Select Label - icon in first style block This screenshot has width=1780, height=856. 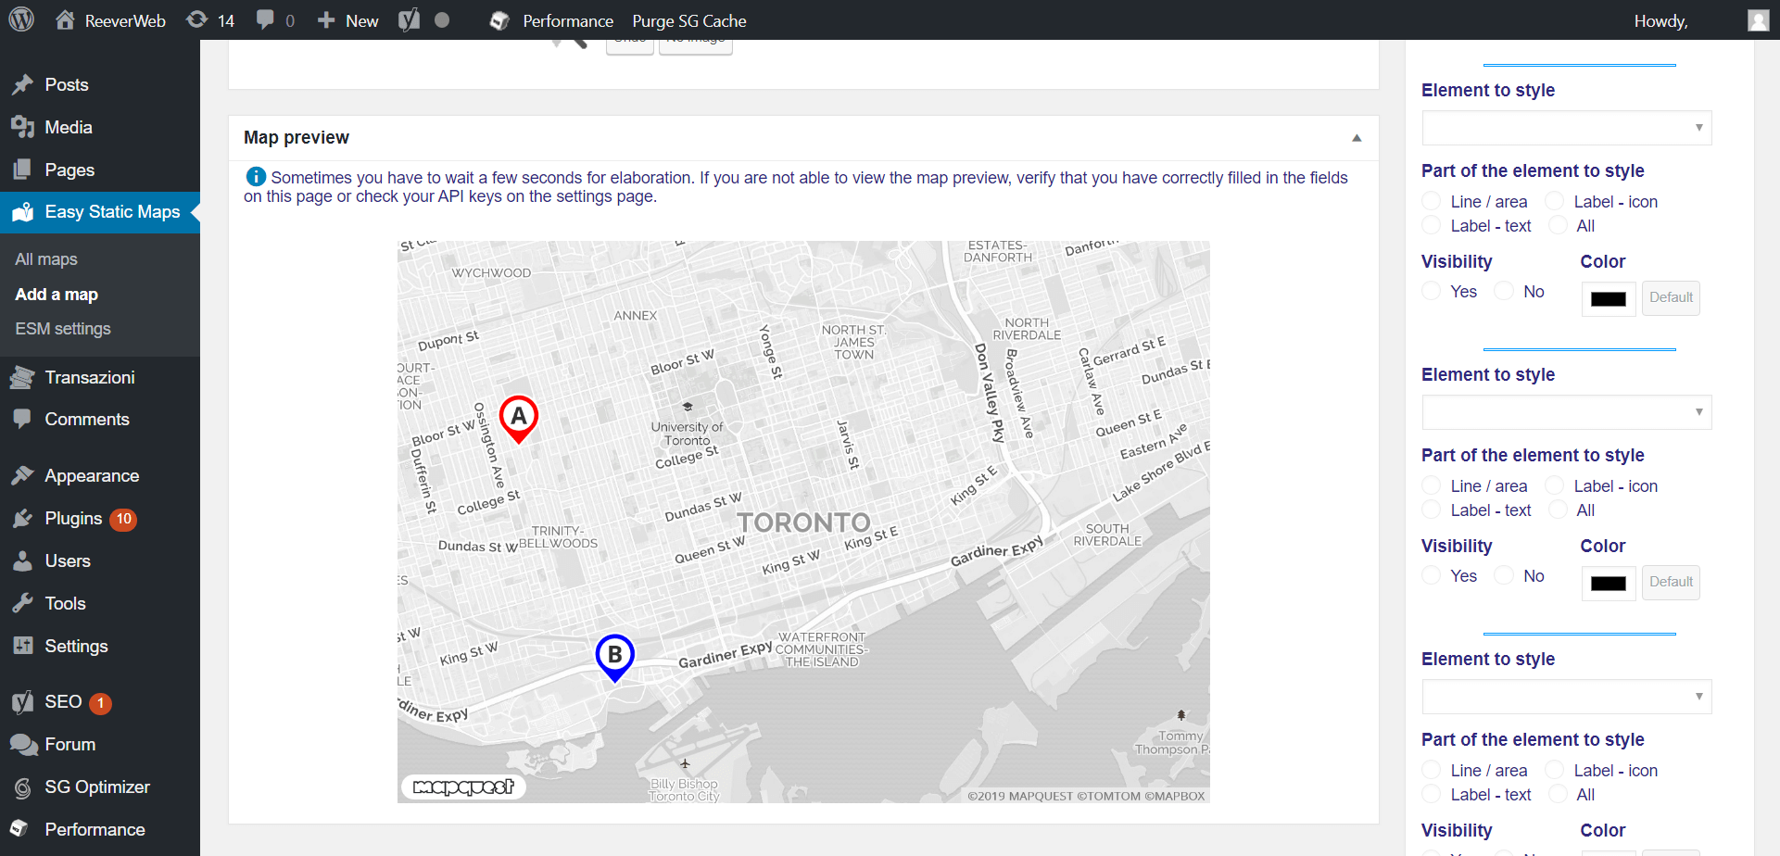click(x=1555, y=201)
